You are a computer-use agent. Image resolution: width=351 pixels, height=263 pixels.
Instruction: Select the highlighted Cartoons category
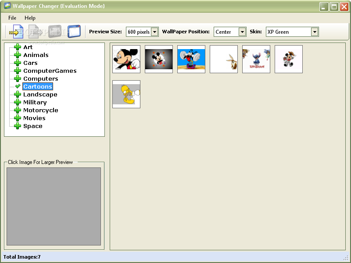(38, 86)
